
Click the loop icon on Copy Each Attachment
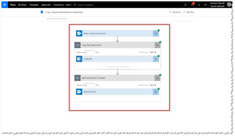(x=77, y=45)
